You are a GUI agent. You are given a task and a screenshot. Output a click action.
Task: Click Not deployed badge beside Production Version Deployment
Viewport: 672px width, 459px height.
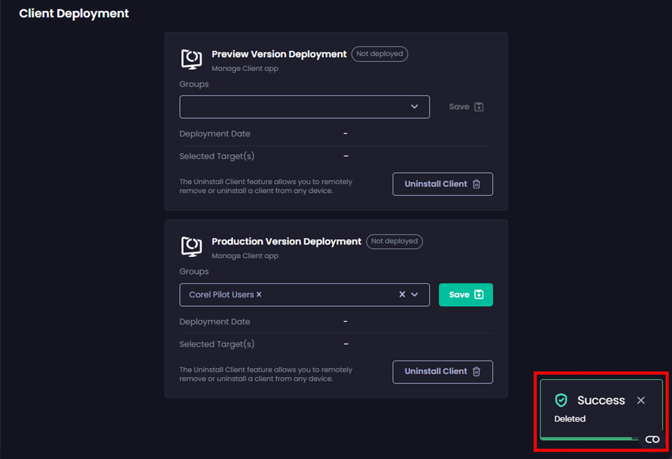tap(394, 241)
